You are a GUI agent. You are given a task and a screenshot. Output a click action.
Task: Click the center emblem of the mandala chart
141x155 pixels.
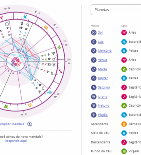[16, 61]
